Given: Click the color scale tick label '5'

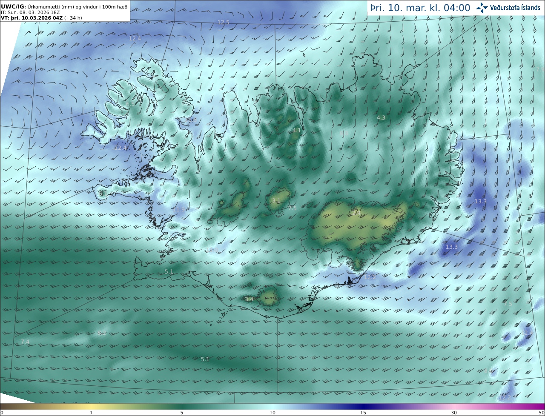Looking at the screenshot, I should click(182, 413).
